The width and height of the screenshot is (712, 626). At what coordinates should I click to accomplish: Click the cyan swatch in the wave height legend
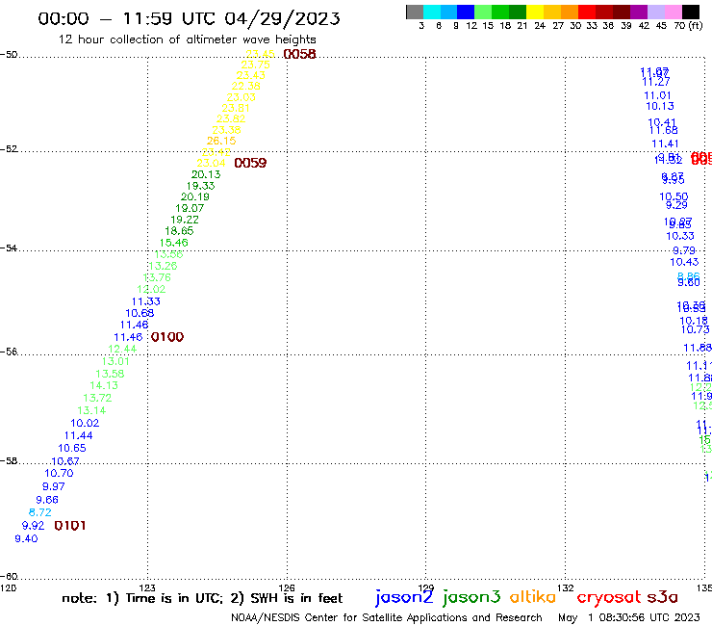pos(431,12)
